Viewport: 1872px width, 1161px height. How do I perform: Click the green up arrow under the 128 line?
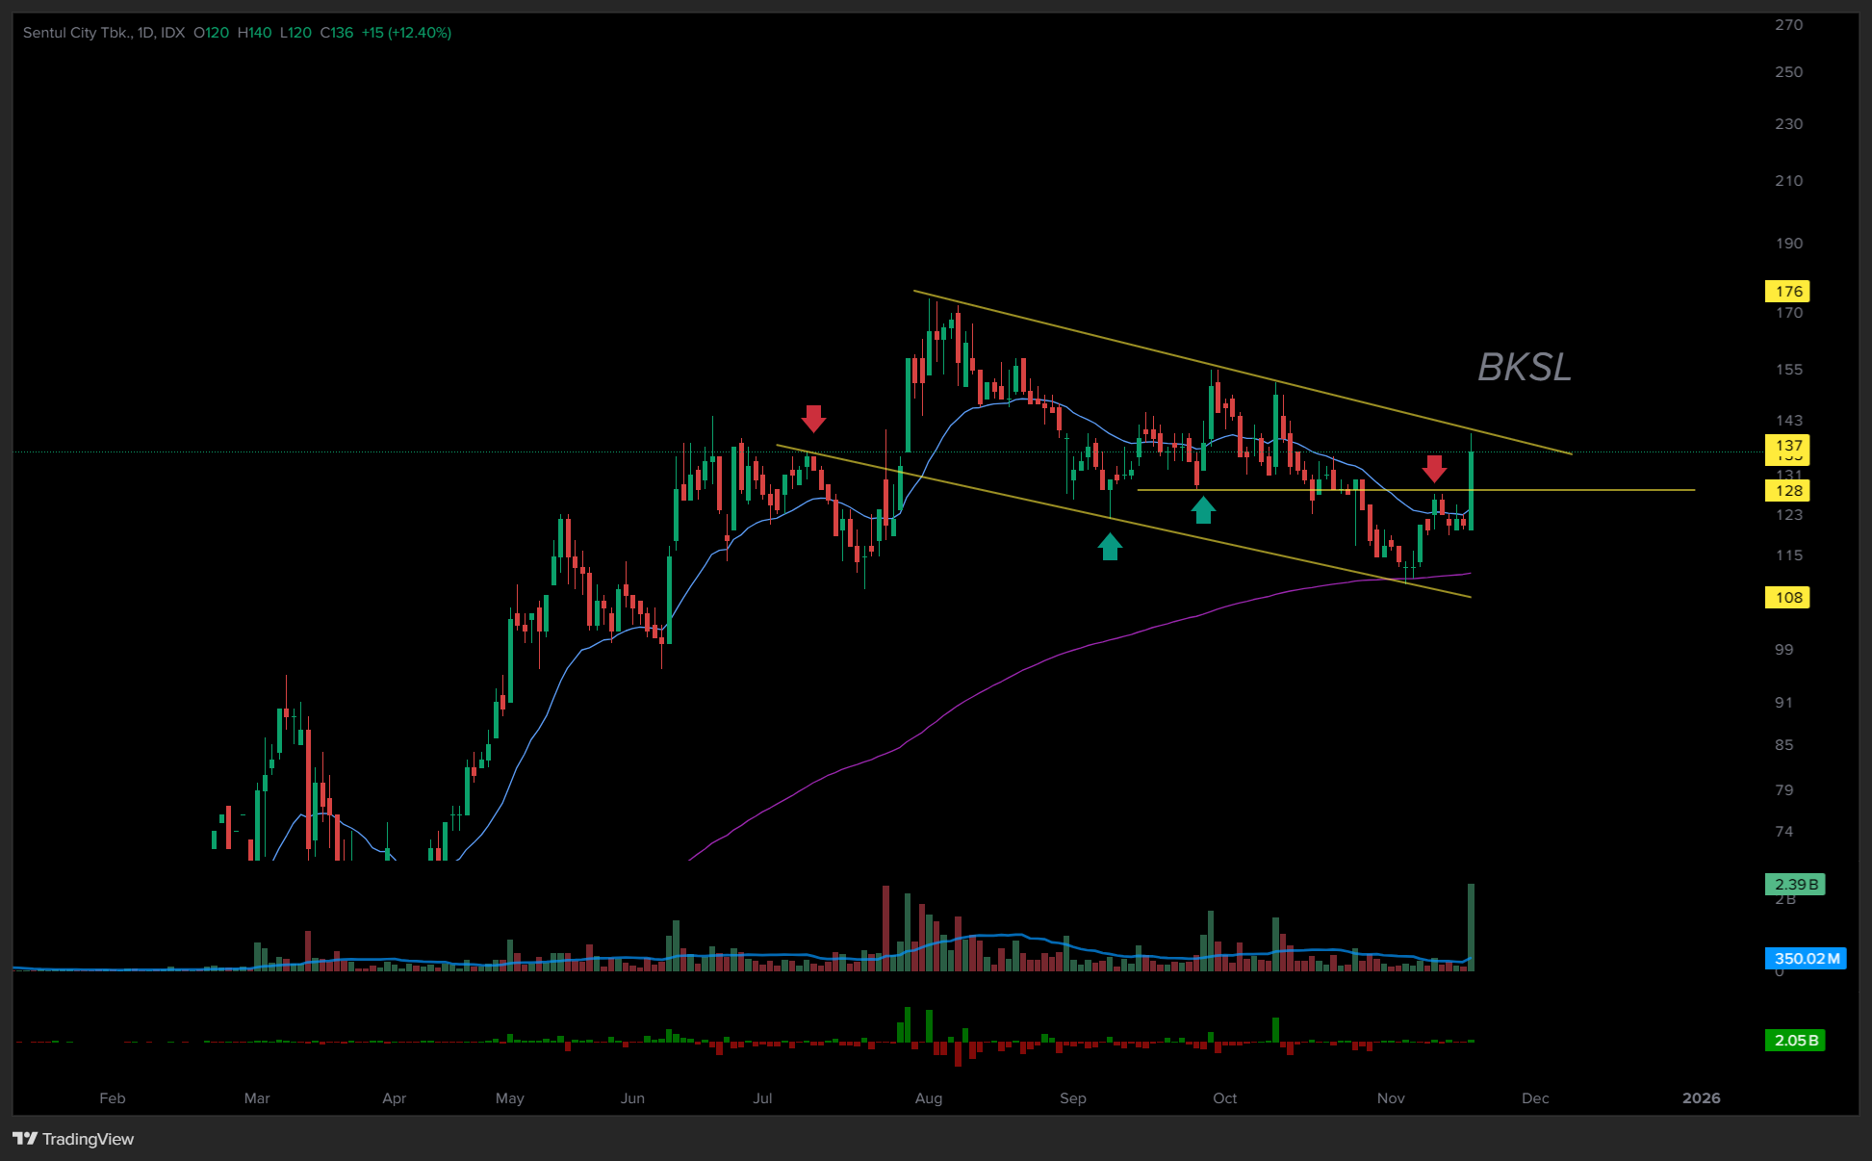pos(1203,509)
